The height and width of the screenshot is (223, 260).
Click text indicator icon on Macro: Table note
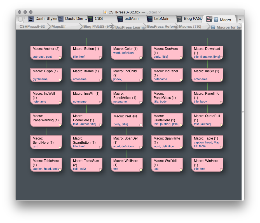[x=221, y=147]
